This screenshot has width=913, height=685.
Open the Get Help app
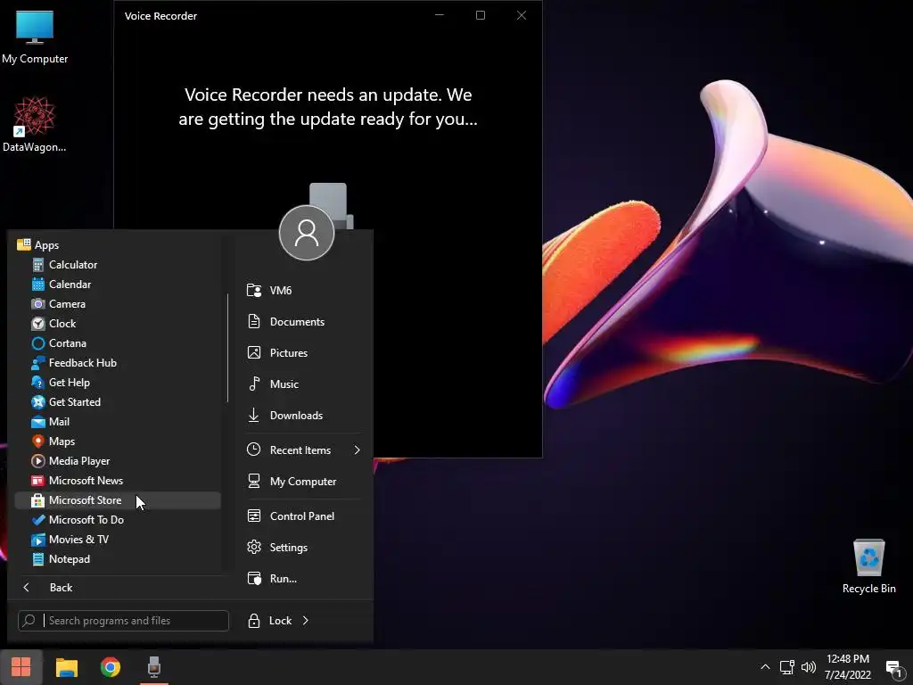point(118,382)
